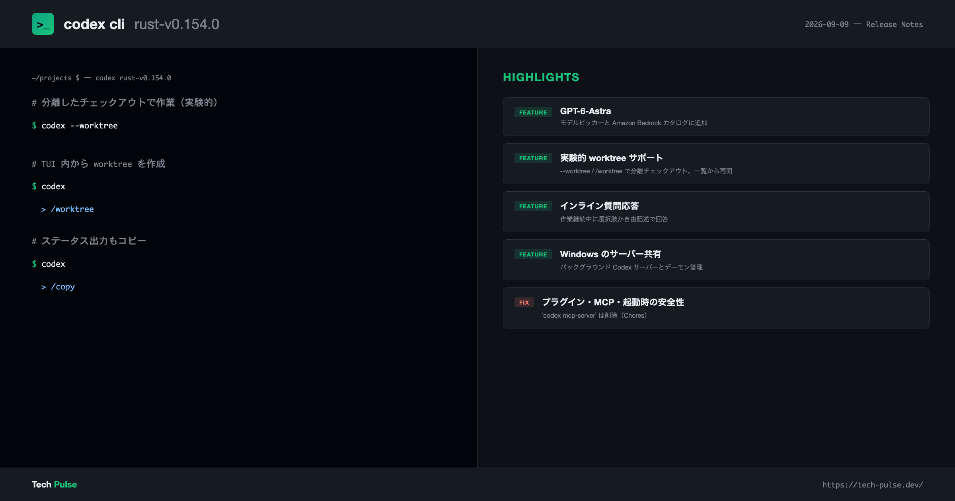Click the FEATURE badge beside 実験的 worktree サポート
955x501 pixels.
pos(533,158)
